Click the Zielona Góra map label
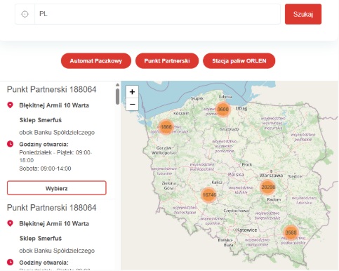Screen dimensions: 339x271 (x=168, y=185)
